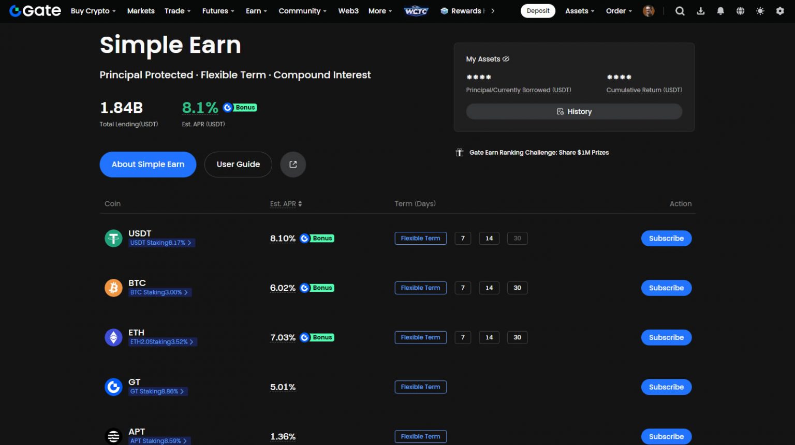Open BTC Staking 3.00% link
795x445 pixels.
click(159, 292)
